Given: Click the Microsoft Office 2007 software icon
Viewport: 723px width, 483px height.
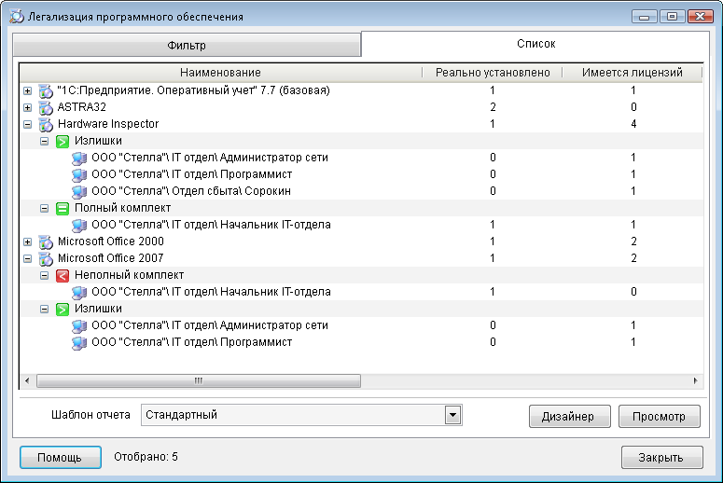Looking at the screenshot, I should (x=46, y=258).
